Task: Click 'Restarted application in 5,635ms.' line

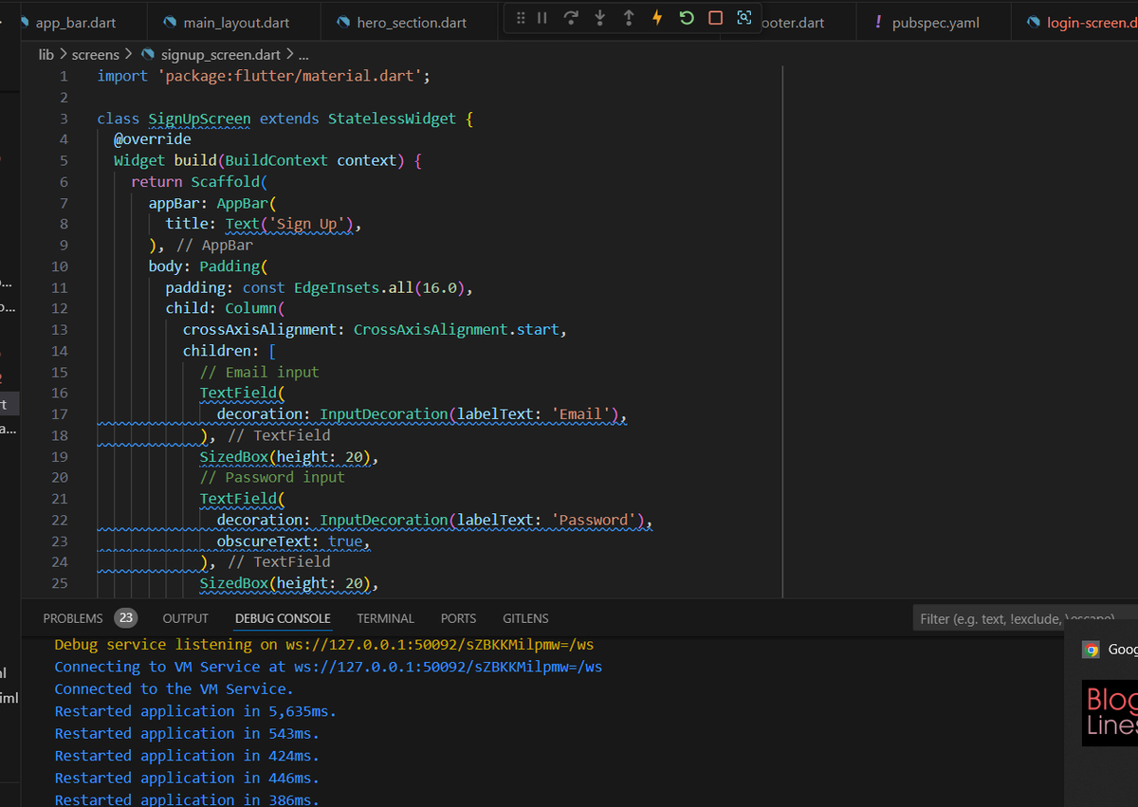Action: [195, 711]
